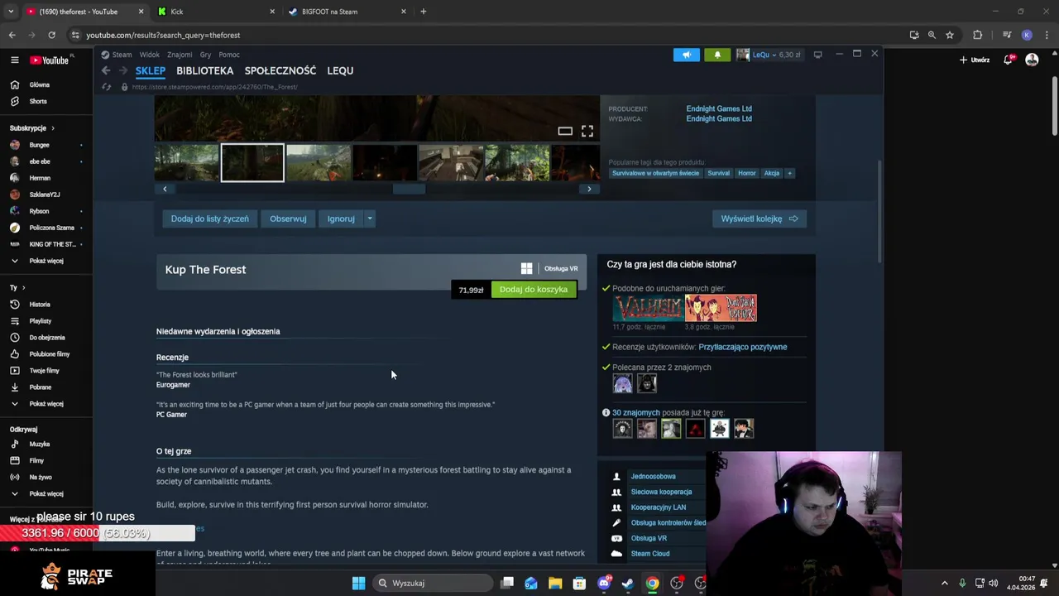Select the highlighted second screenshot thumbnail
This screenshot has width=1059, height=596.
pos(252,162)
